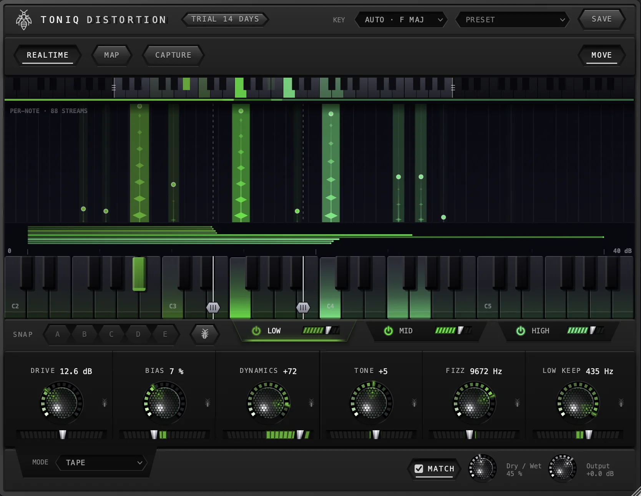The height and width of the screenshot is (496, 641).
Task: Click the Output knob
Action: click(562, 468)
